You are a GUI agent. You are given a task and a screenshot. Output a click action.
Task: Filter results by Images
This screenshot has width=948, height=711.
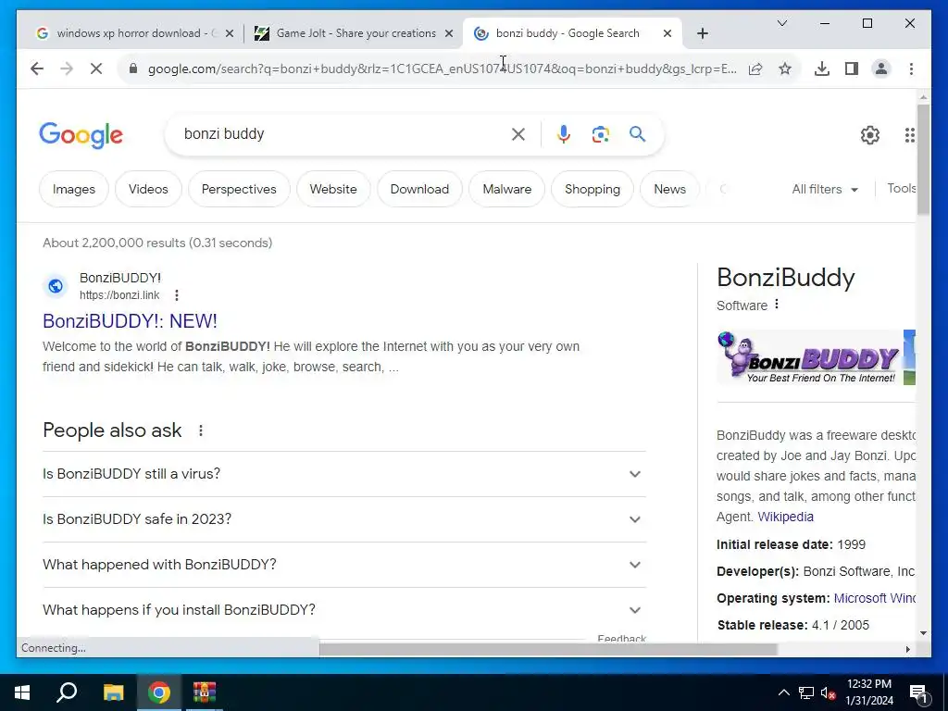pyautogui.click(x=74, y=189)
